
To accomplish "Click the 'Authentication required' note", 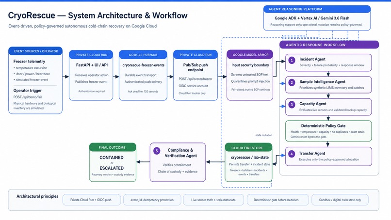I will coord(92,92).
